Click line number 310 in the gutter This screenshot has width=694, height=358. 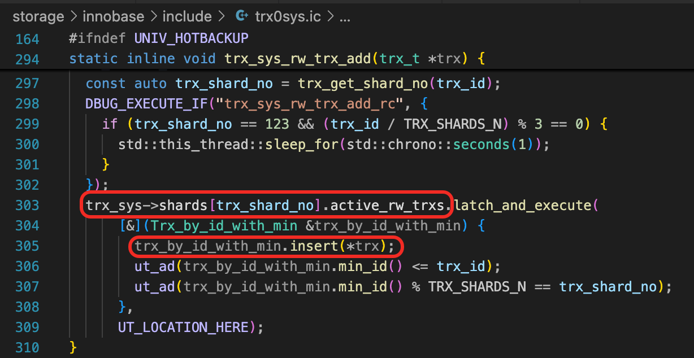pos(28,348)
